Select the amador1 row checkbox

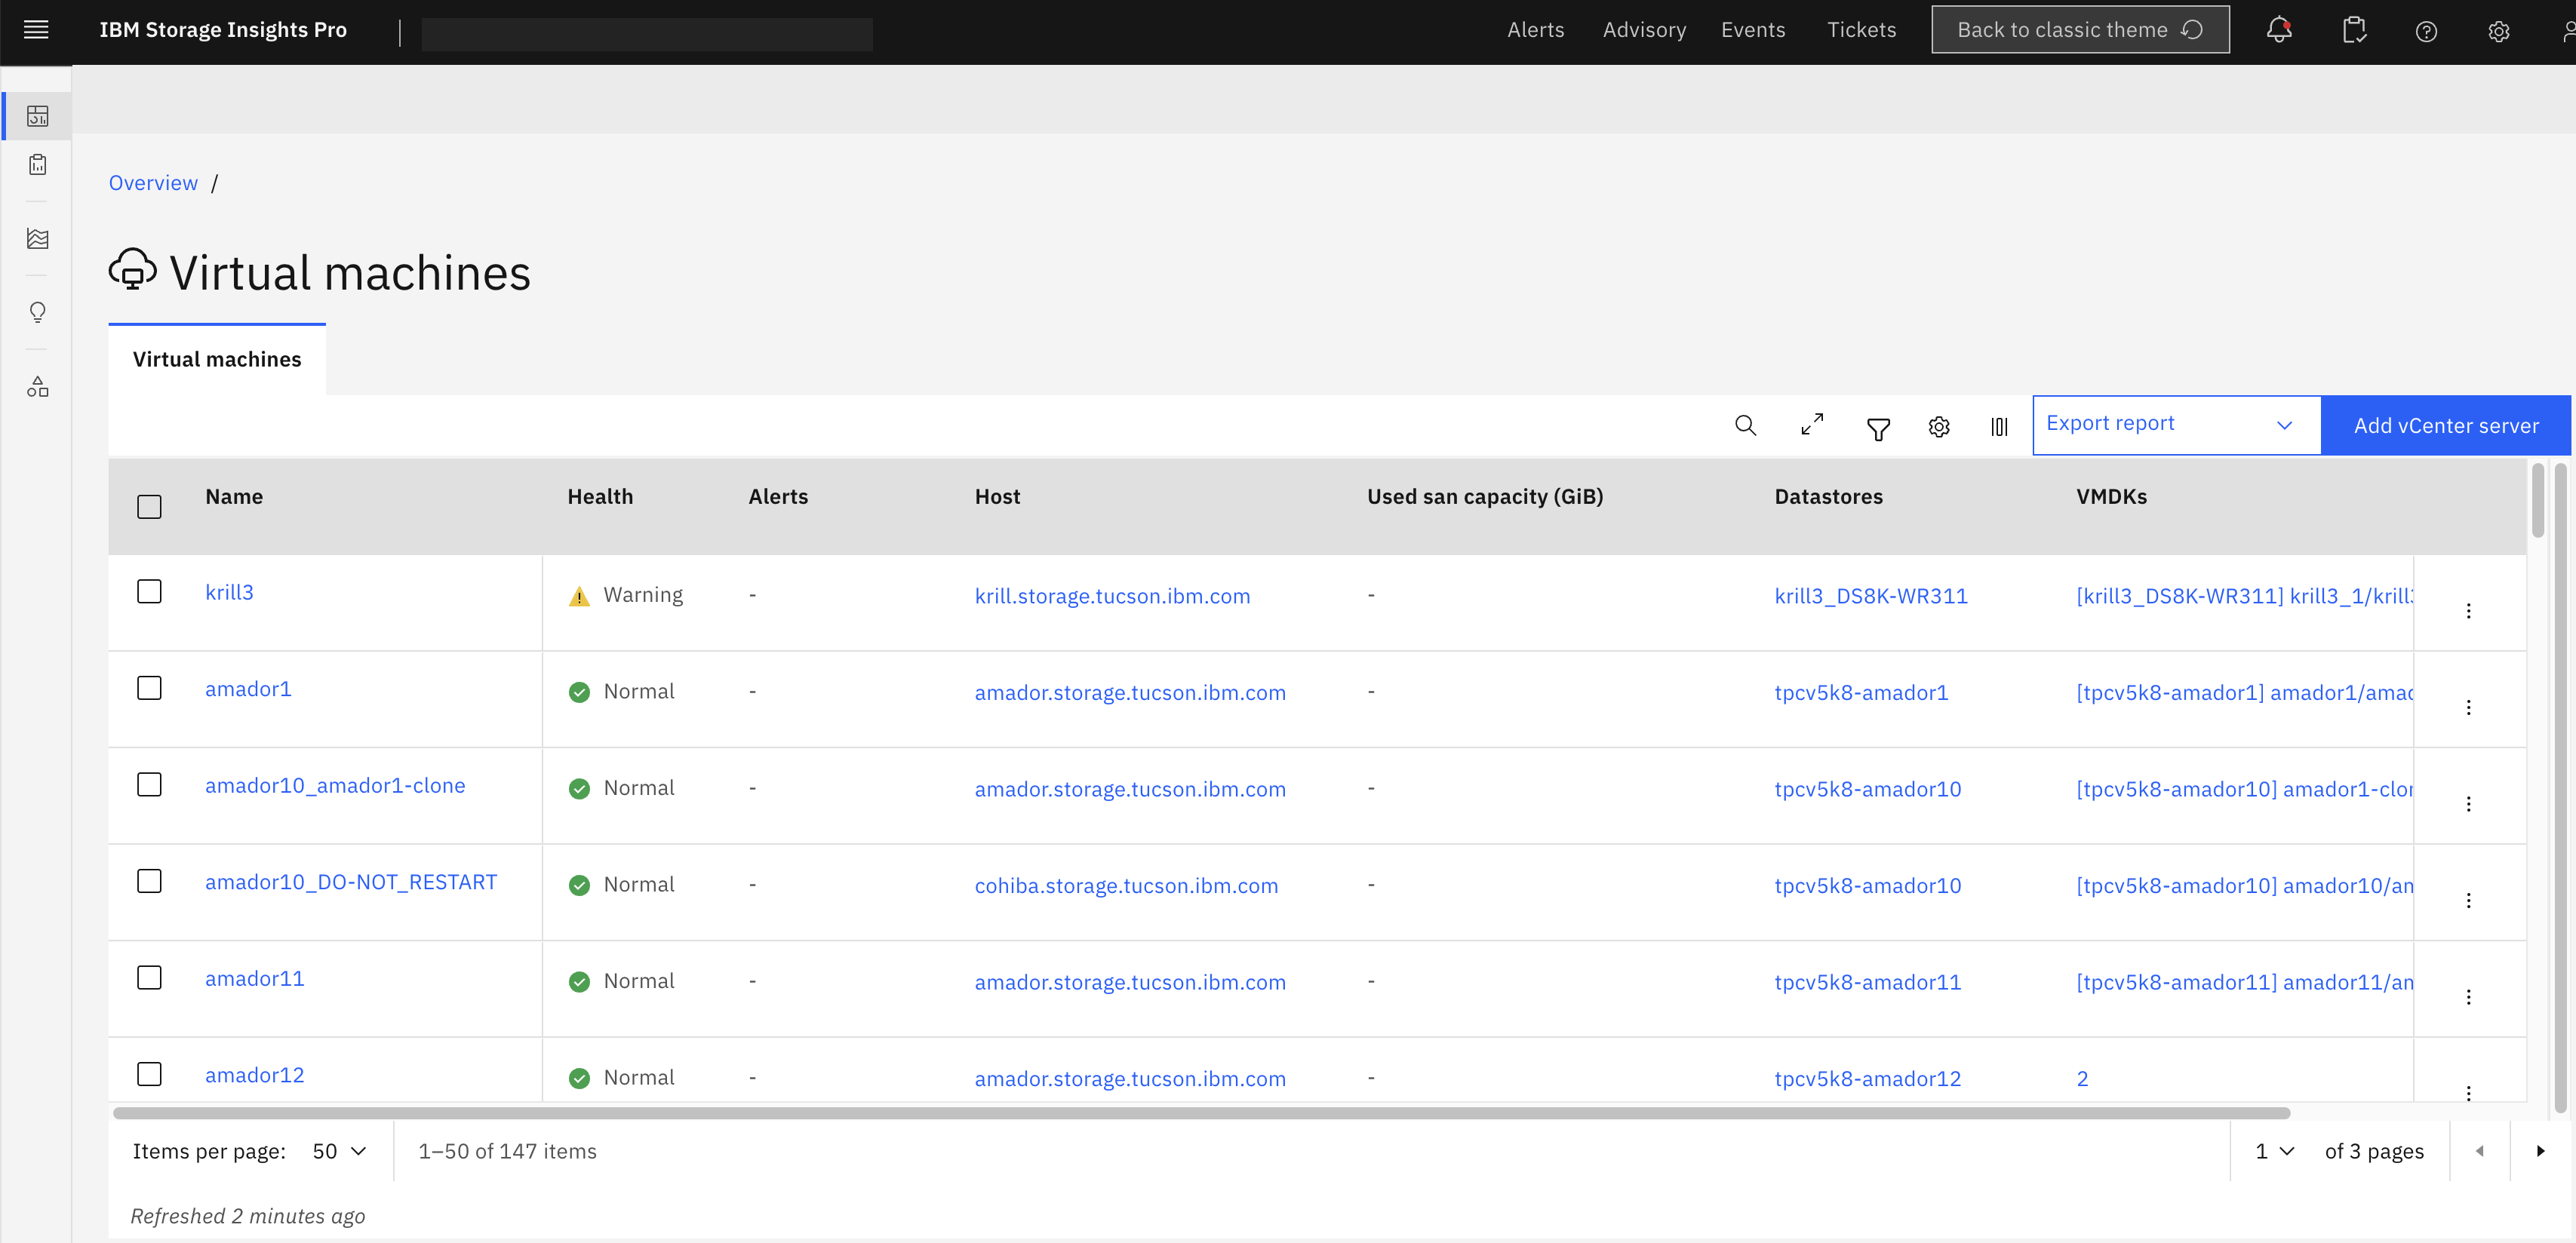[149, 688]
